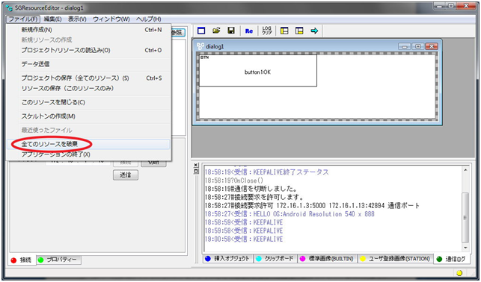Switch to the 接続 tab
This screenshot has height=282, width=481.
pos(22,260)
